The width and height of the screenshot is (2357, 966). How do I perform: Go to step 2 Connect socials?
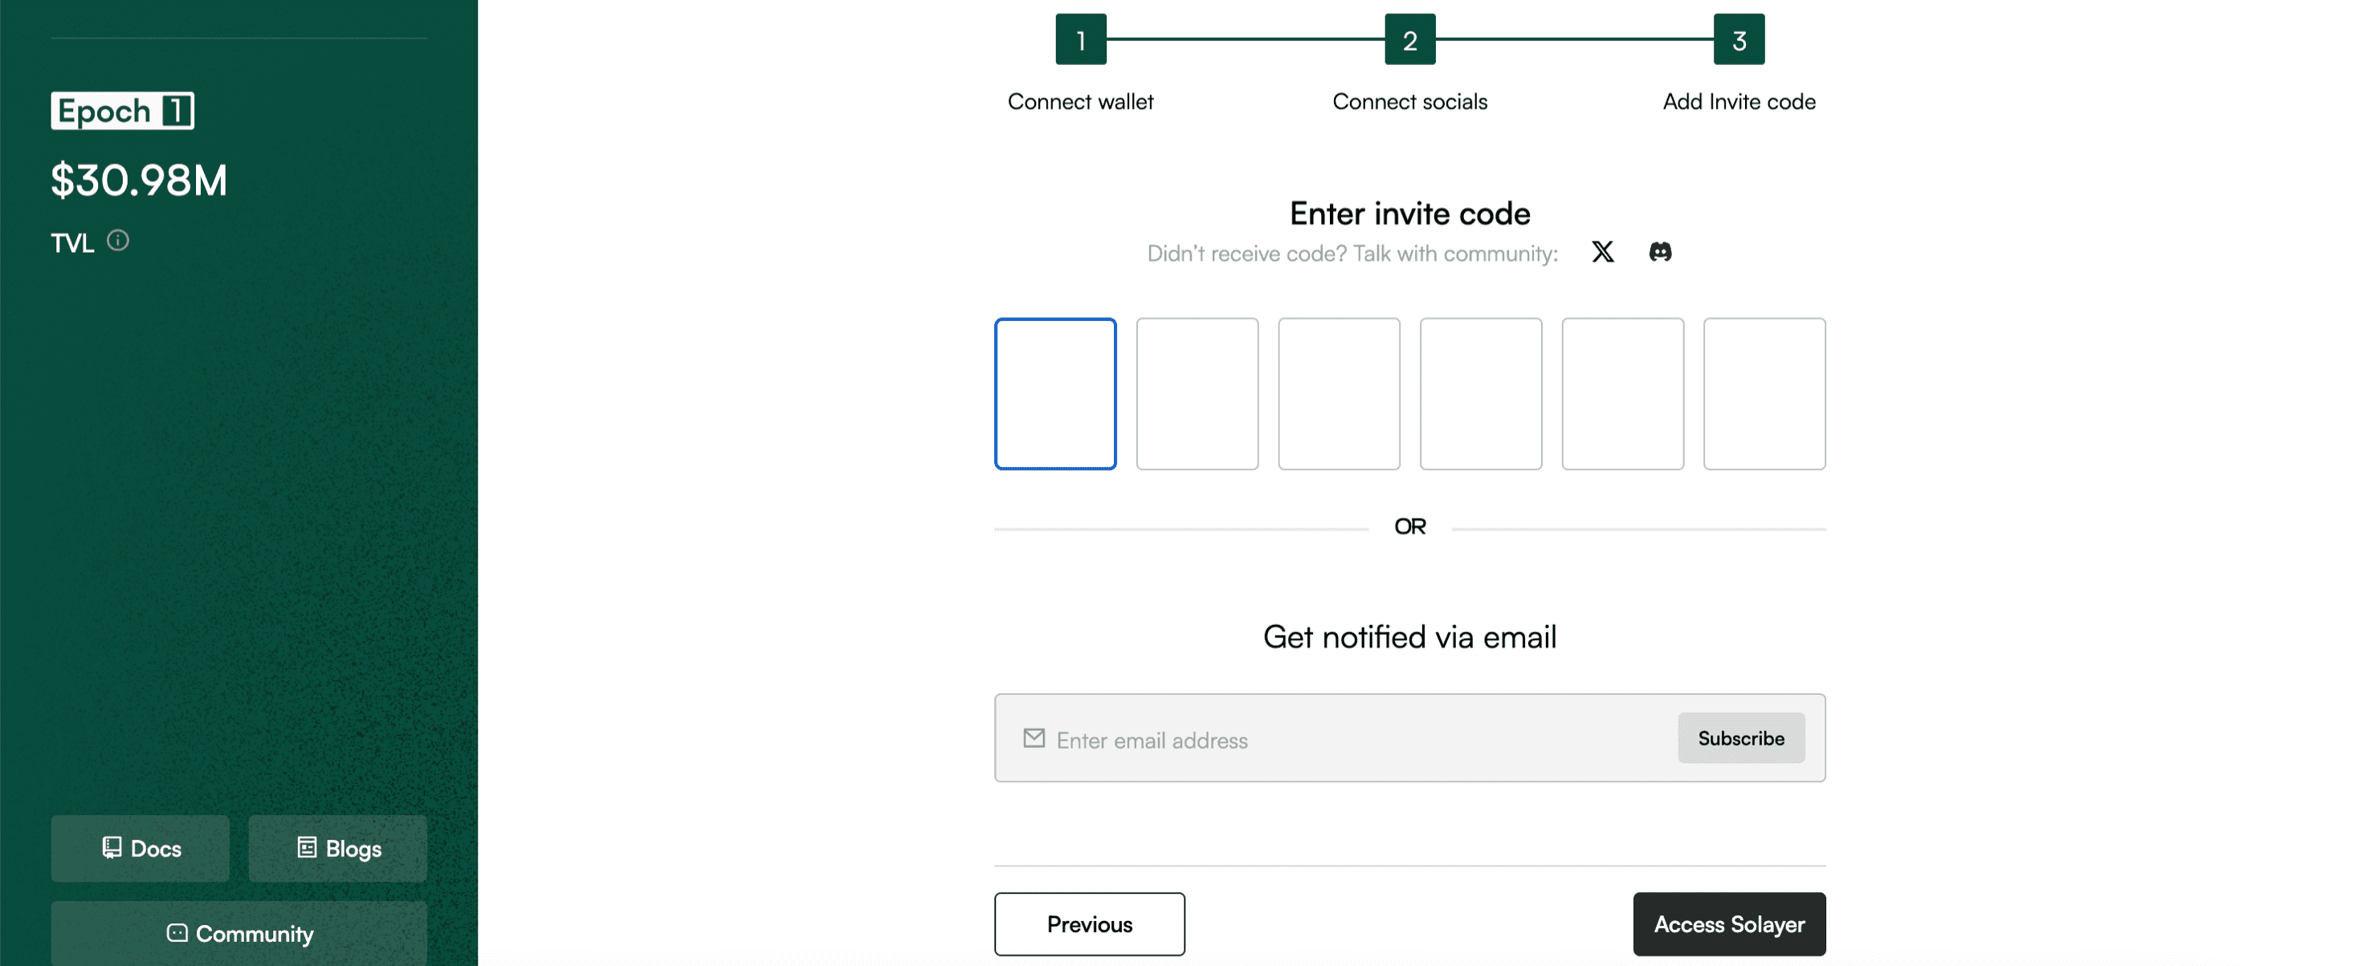click(x=1409, y=39)
